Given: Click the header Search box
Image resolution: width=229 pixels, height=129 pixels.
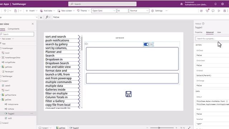Looking at the screenshot, I should click(x=102, y=4).
